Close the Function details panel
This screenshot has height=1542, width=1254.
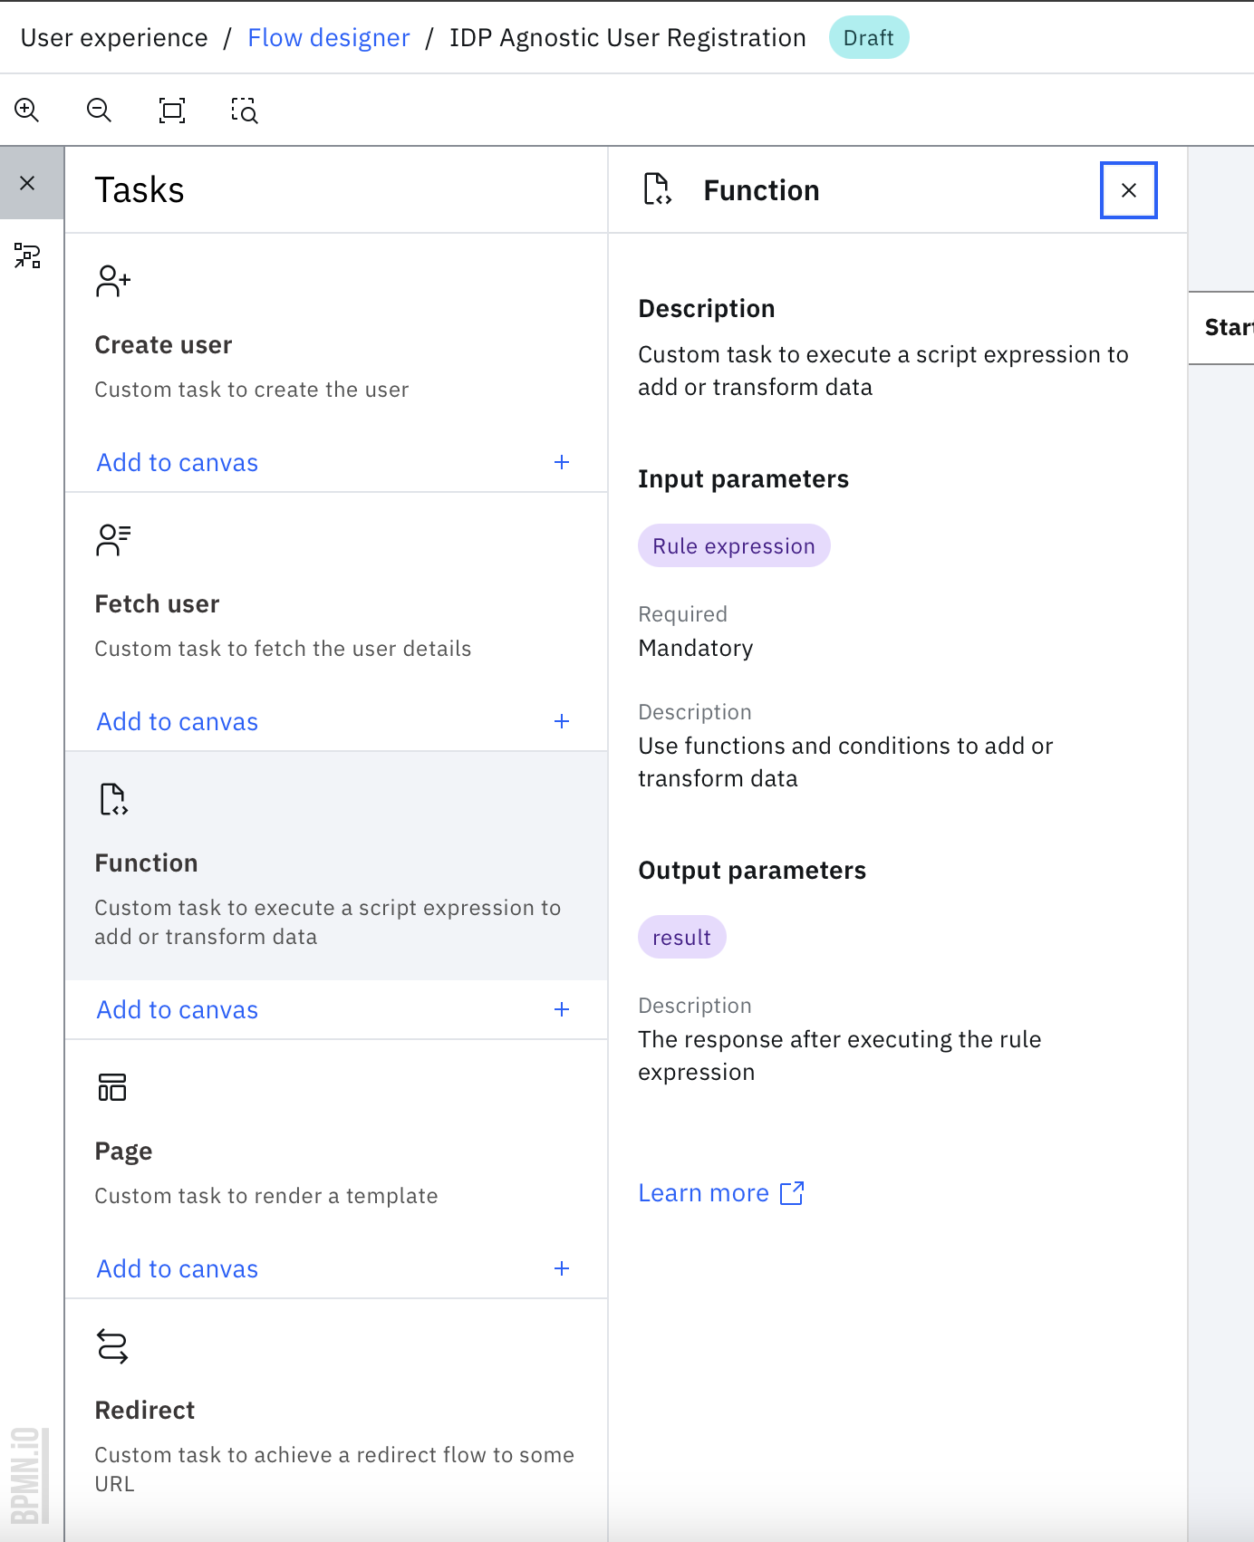[1128, 190]
